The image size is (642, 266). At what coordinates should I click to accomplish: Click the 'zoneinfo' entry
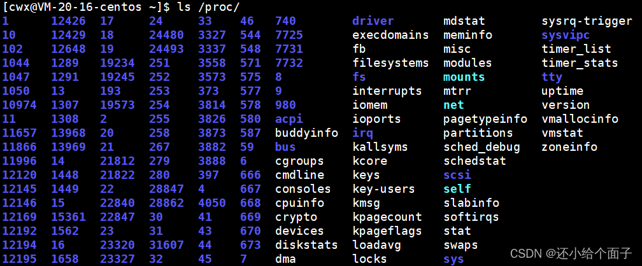[x=569, y=147]
